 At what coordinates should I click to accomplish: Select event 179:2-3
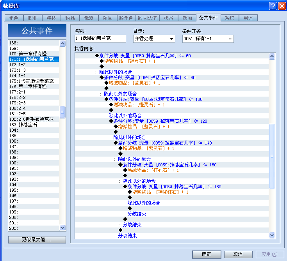[34, 103]
